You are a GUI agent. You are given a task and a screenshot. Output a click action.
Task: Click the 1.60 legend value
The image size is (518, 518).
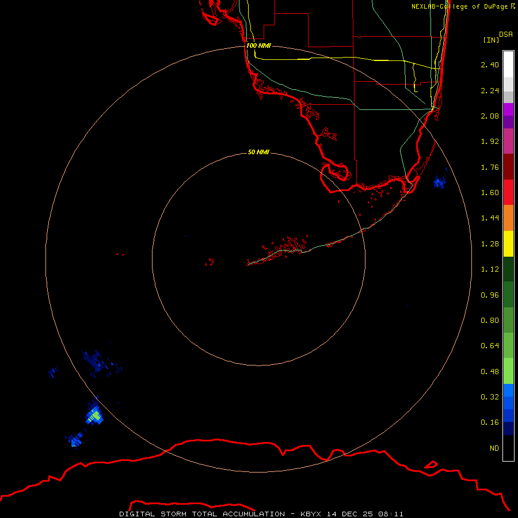point(490,193)
